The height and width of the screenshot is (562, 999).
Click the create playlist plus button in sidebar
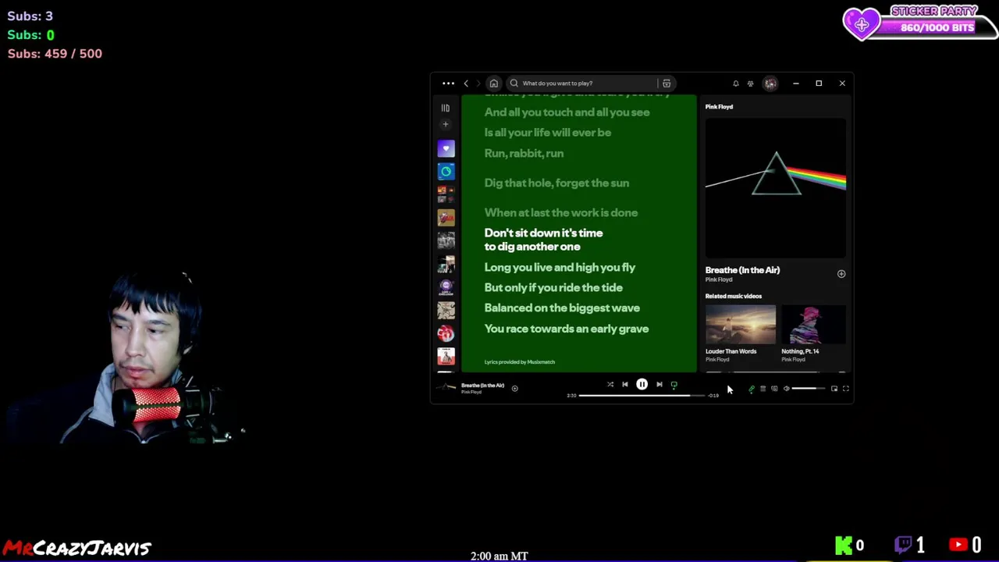[x=446, y=124]
